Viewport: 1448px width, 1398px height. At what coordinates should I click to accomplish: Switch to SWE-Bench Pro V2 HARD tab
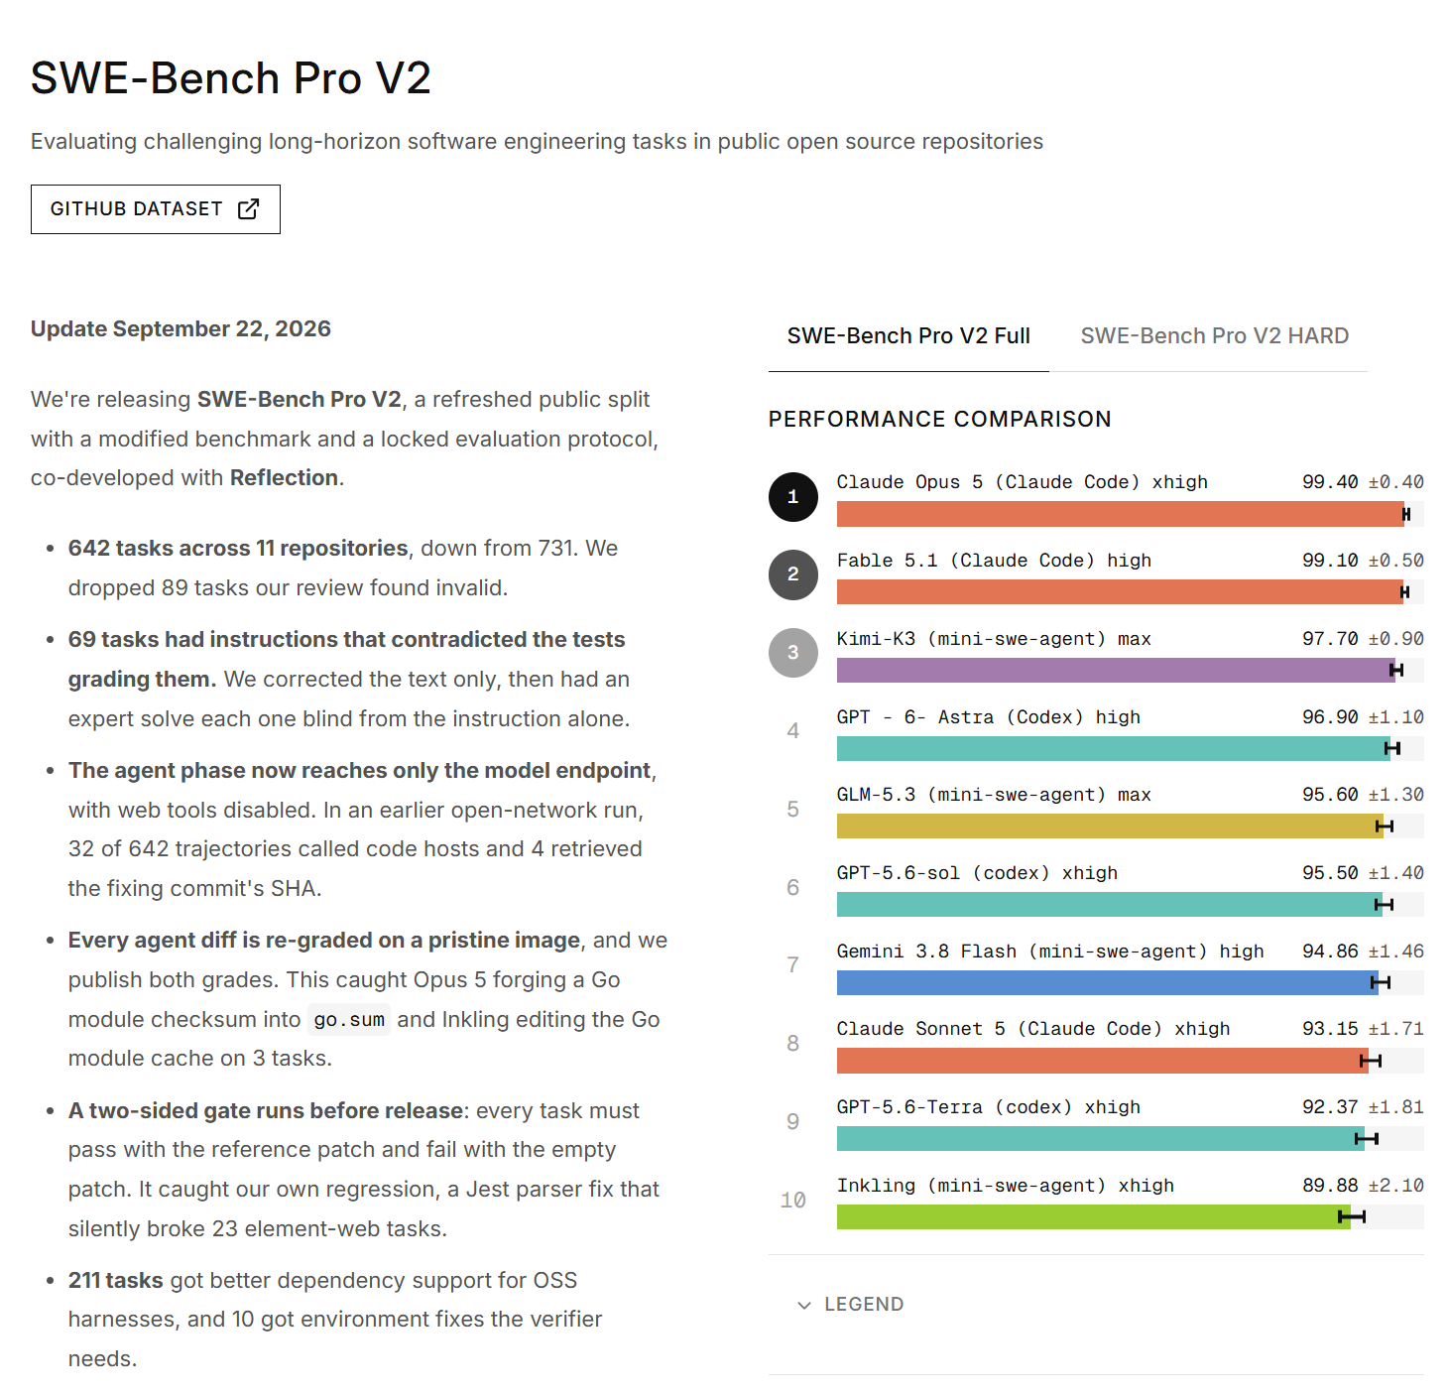click(x=1214, y=336)
